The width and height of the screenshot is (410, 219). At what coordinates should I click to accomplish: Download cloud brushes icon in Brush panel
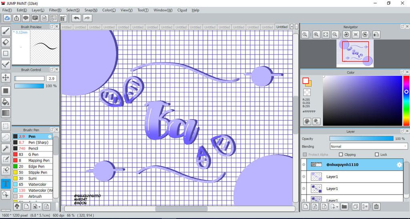pos(17,207)
